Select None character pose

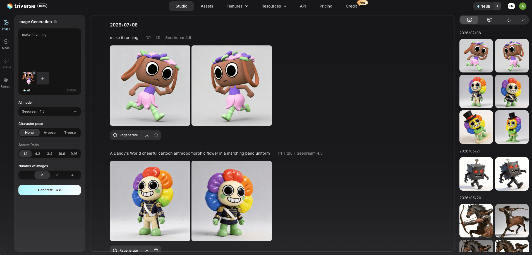coord(29,133)
